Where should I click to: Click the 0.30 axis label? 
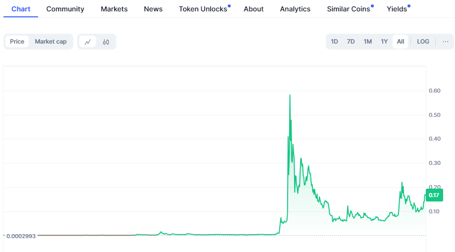pyautogui.click(x=434, y=163)
